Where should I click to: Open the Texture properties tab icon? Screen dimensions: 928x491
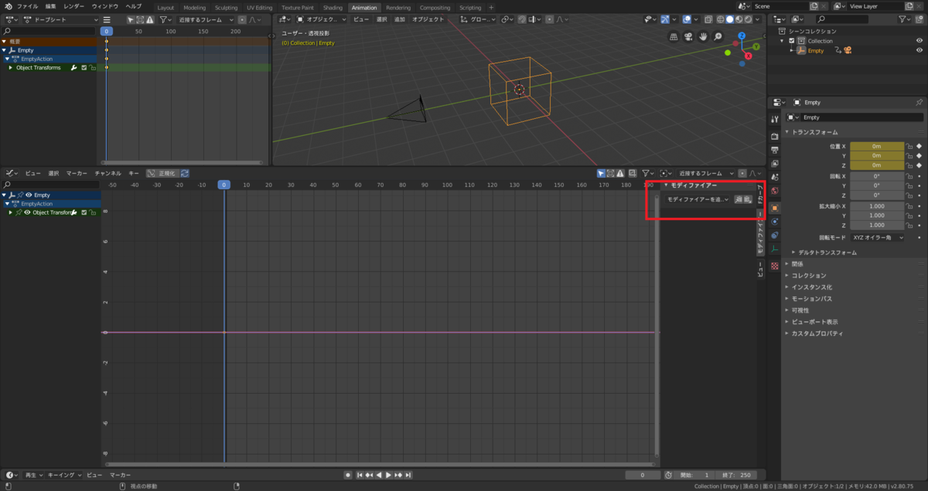pos(775,266)
